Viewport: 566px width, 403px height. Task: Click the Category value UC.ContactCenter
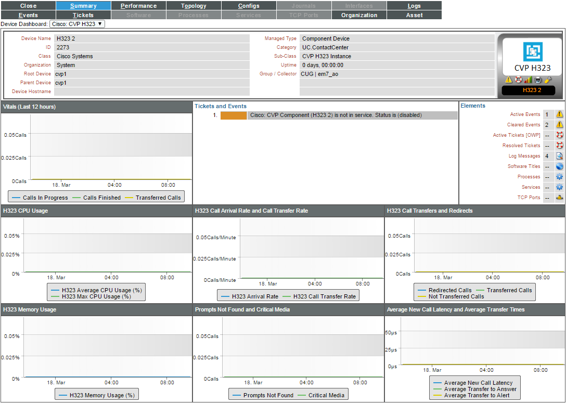pos(326,47)
